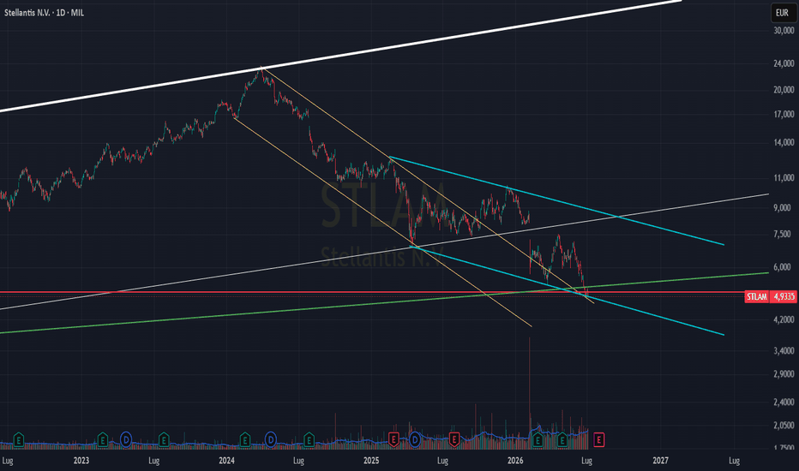799x471 pixels.
Task: Open the EUR currency selector
Action: coord(782,13)
